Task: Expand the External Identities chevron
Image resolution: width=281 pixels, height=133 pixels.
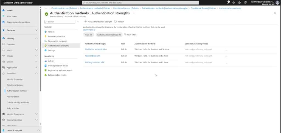Action: pyautogui.click(x=36, y=120)
